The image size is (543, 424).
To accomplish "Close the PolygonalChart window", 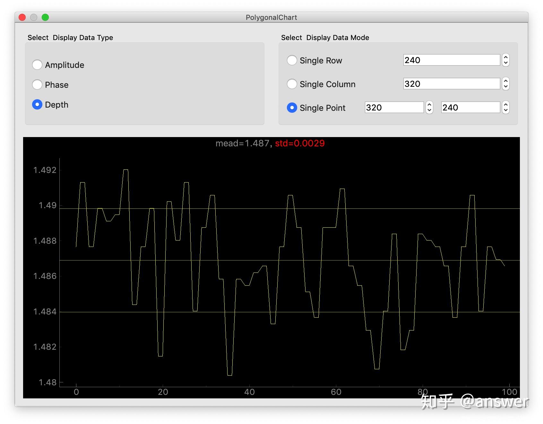I will [22, 17].
